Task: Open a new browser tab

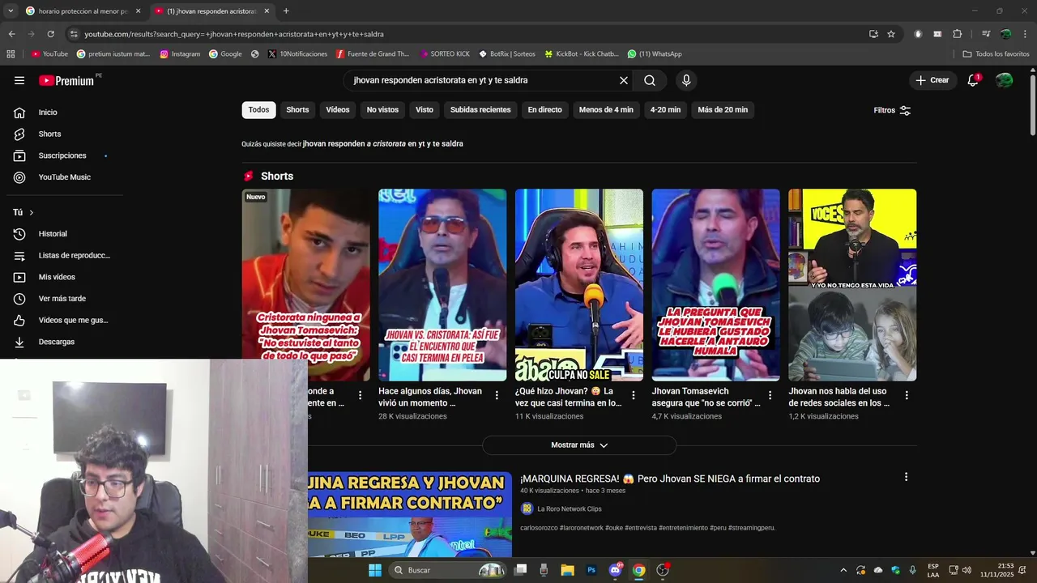Action: coord(286,11)
